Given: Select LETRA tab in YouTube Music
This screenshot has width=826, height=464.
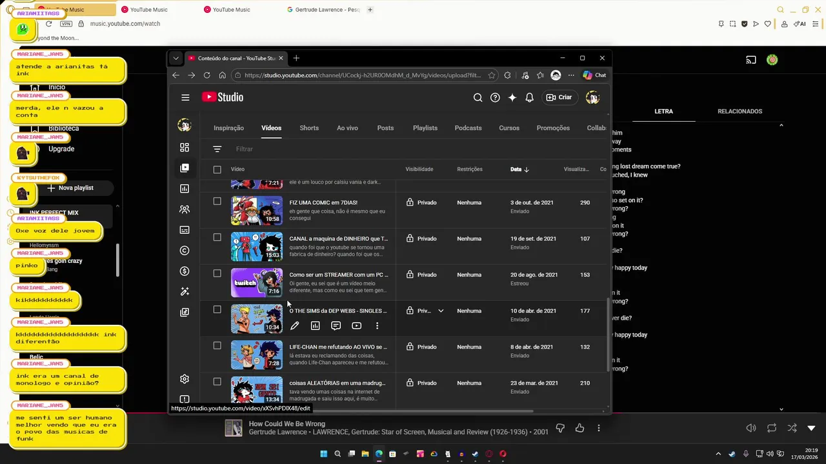Looking at the screenshot, I should pos(663,111).
